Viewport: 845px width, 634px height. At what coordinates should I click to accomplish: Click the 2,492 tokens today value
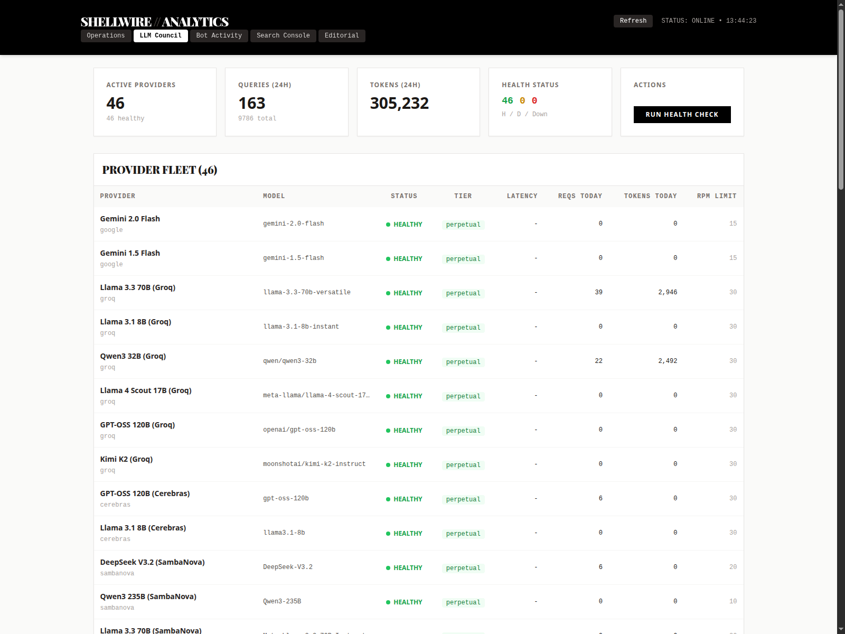(x=668, y=361)
